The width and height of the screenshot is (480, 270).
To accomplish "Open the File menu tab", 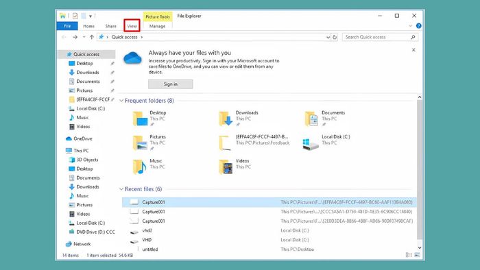I will 67,26.
